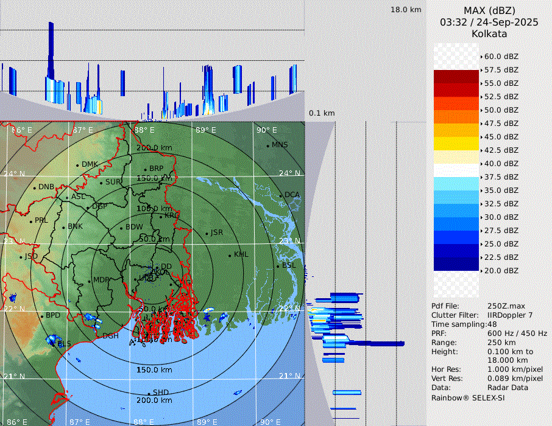This screenshot has width=552, height=426.
Task: Click the KHL station marker
Action: pos(230,255)
